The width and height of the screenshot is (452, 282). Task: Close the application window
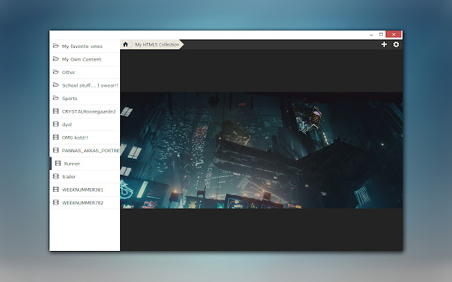(393, 35)
